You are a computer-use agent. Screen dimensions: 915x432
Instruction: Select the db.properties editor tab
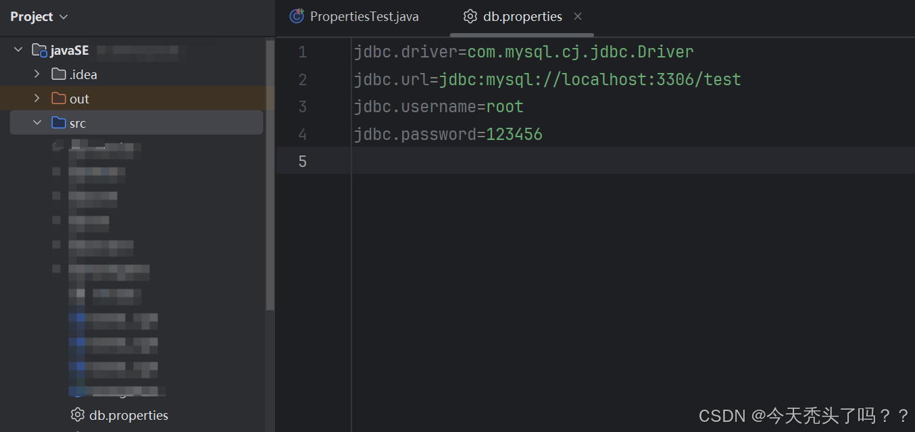(x=521, y=16)
